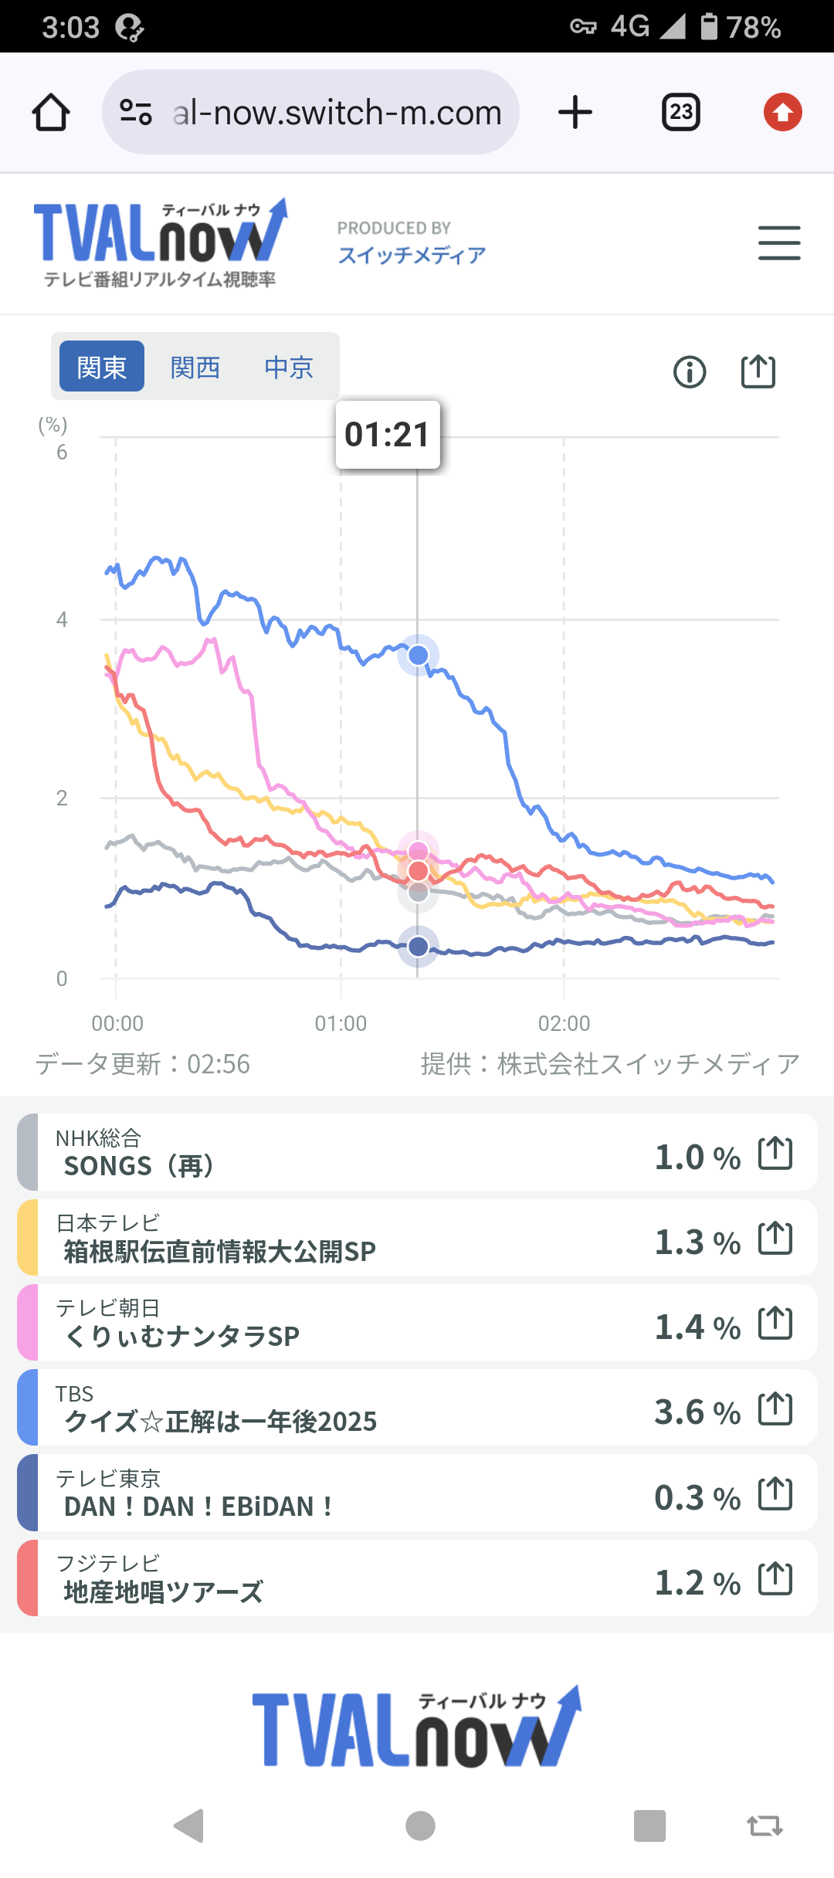Tap share icon above the chart
834x1878 pixels.
pyautogui.click(x=758, y=371)
